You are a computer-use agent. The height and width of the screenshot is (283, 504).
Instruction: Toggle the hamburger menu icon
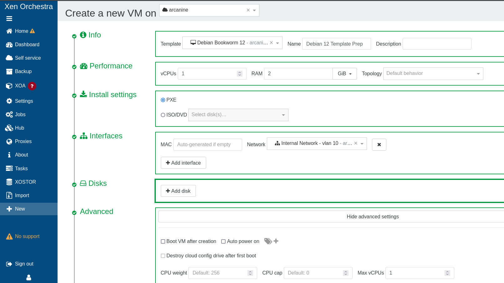coord(9,19)
